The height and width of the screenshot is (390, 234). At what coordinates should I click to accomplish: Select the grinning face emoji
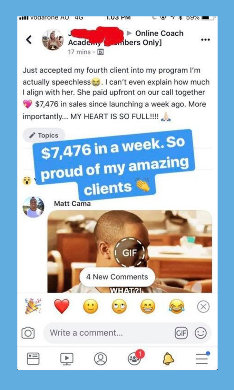pyautogui.click(x=148, y=307)
